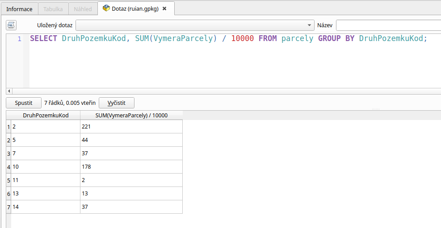Click DruhPozemkuKod cell with value 10
Viewport: 441px width, 228px height.
tap(46, 167)
